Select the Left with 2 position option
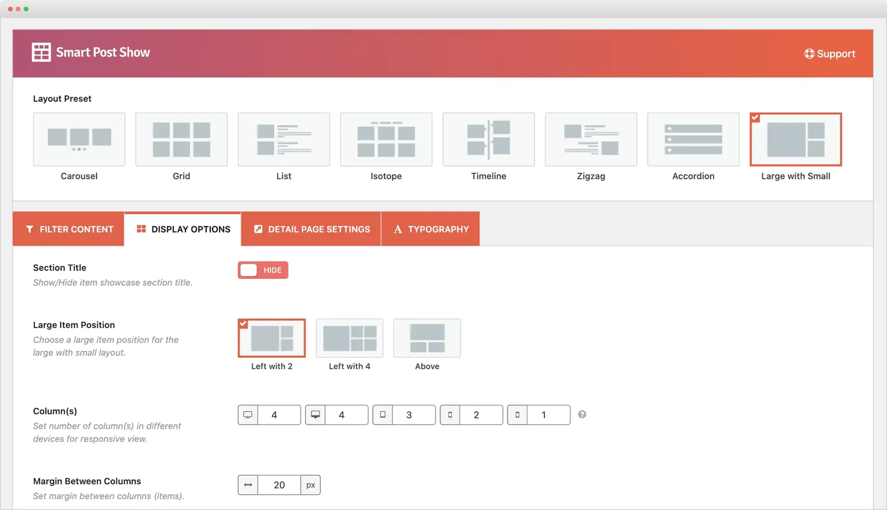Screen dimensions: 887x510 [272, 338]
